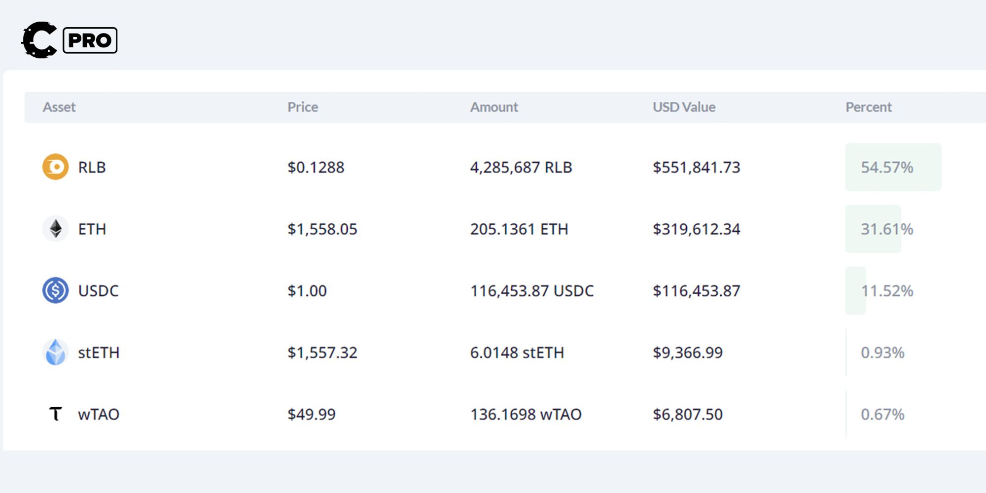Viewport: 986px width, 493px height.
Task: Open the stETH asset name
Action: click(x=99, y=352)
